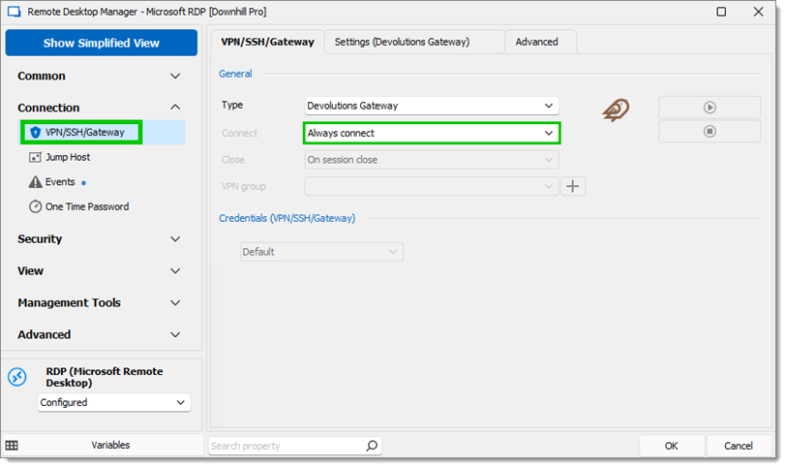The image size is (786, 468).
Task: Open One Time Password settings item
Action: coord(78,206)
